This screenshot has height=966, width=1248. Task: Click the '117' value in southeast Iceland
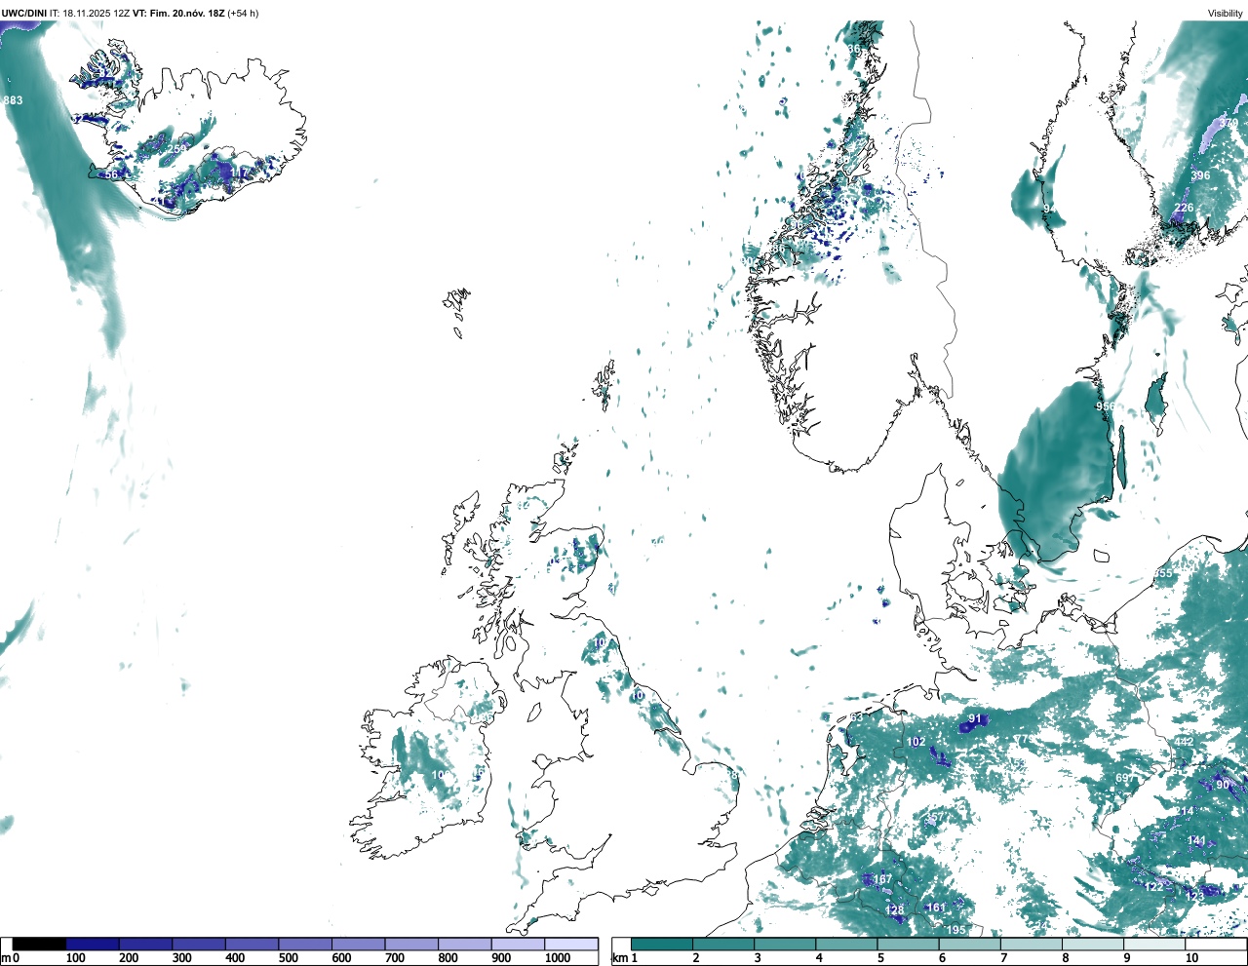(241, 174)
